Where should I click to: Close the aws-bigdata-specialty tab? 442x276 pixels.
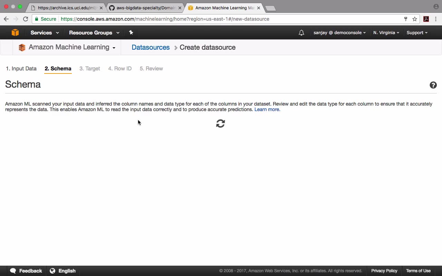[x=180, y=8]
